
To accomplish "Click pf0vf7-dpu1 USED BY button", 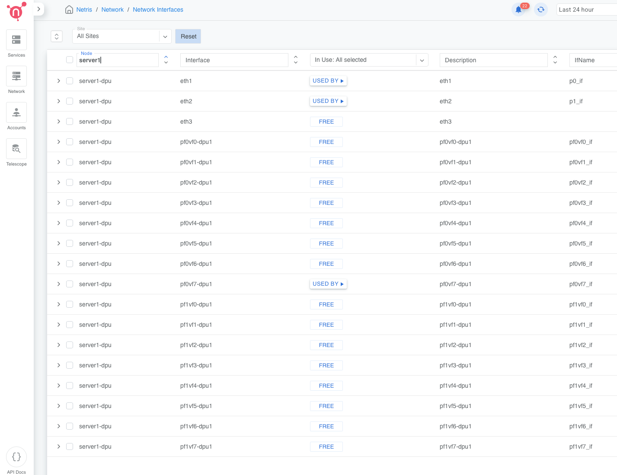I will pos(328,284).
